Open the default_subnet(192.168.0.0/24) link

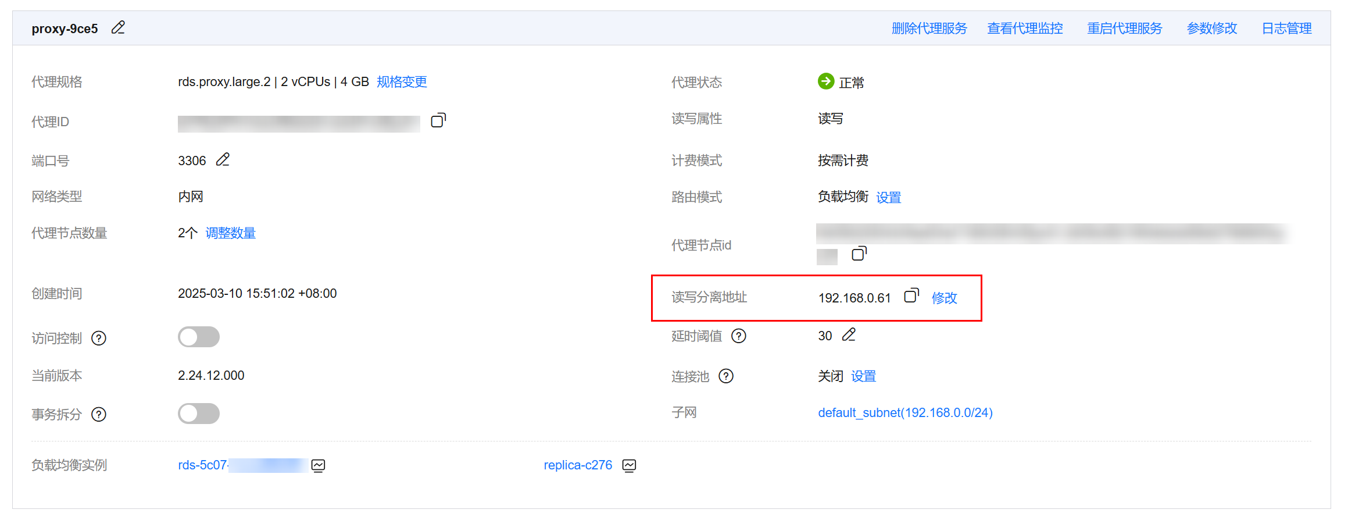click(905, 413)
